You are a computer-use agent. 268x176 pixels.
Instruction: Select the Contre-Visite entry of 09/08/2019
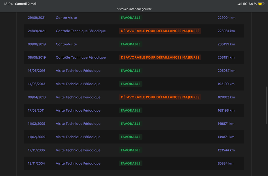[x=66, y=44]
